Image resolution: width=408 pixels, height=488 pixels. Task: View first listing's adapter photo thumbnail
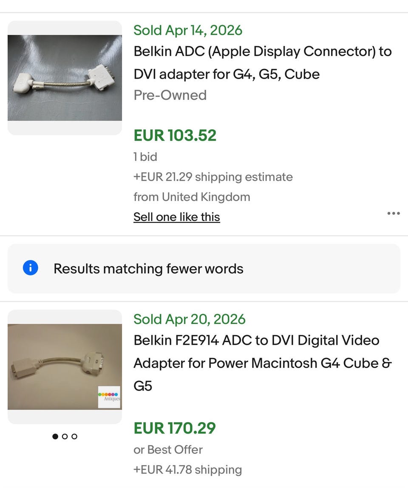(65, 78)
